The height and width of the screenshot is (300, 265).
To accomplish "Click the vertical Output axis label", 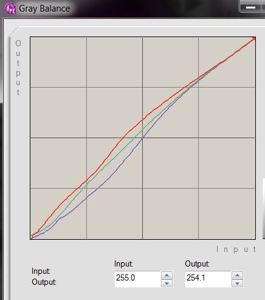I will (18, 68).
